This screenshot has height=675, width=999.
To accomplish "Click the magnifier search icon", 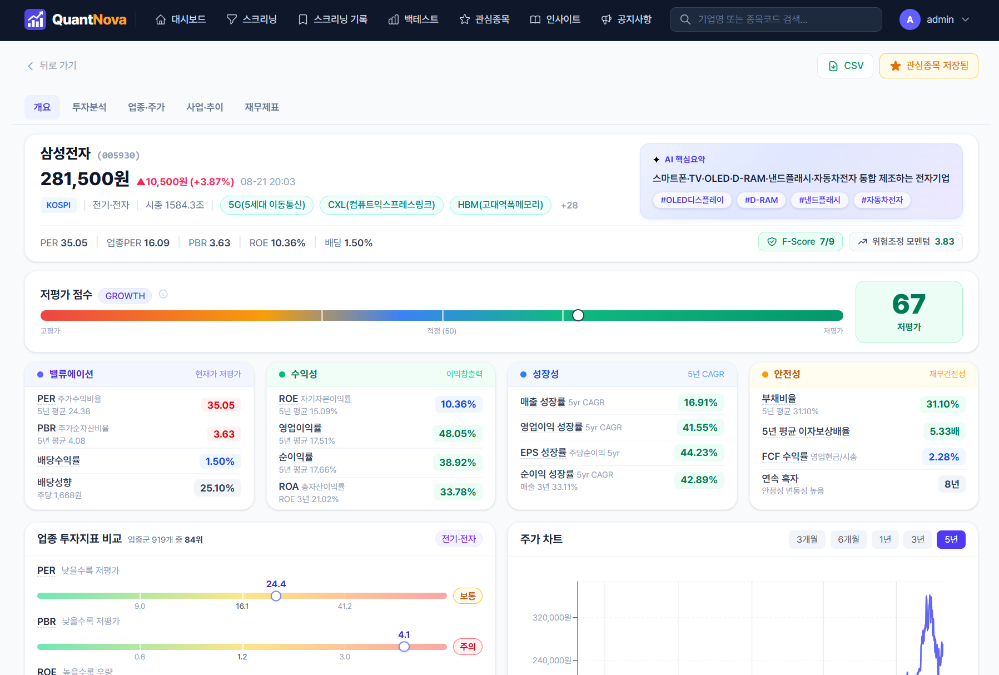I will click(x=685, y=19).
